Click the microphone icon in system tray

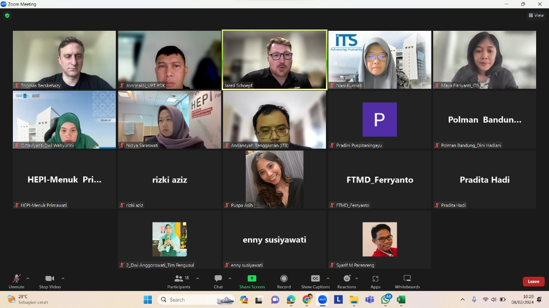point(474,299)
